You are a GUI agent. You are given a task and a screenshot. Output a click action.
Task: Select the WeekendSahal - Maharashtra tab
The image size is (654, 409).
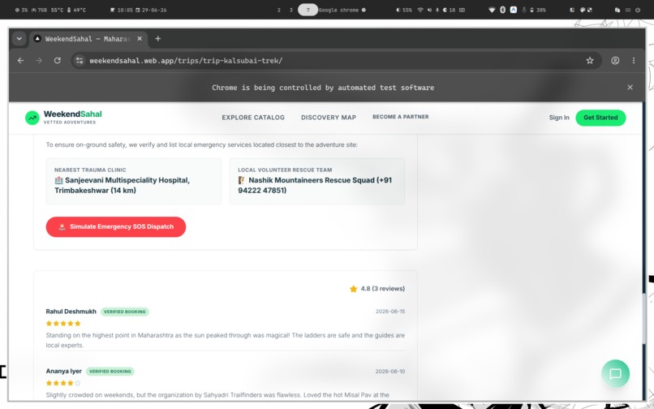88,39
